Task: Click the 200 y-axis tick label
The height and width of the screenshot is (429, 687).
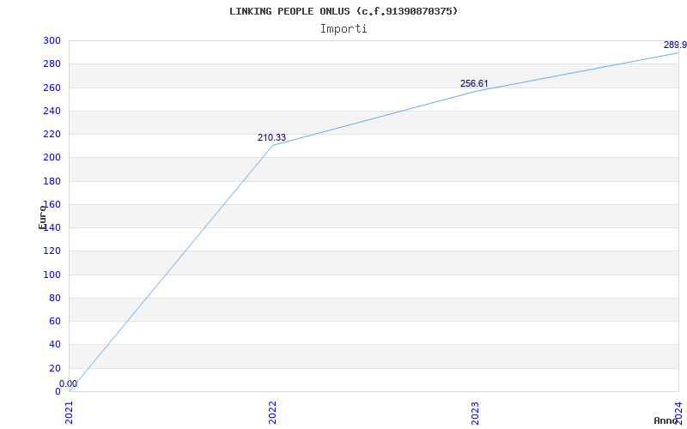Action: (x=52, y=158)
